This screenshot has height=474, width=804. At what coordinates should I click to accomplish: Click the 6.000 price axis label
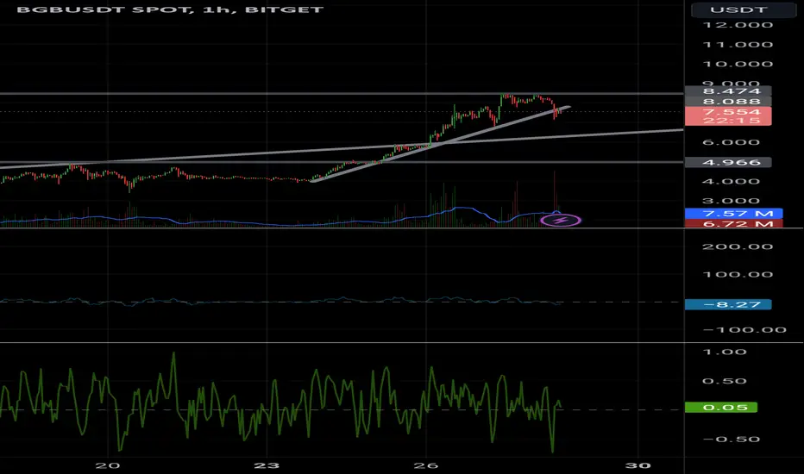[731, 142]
